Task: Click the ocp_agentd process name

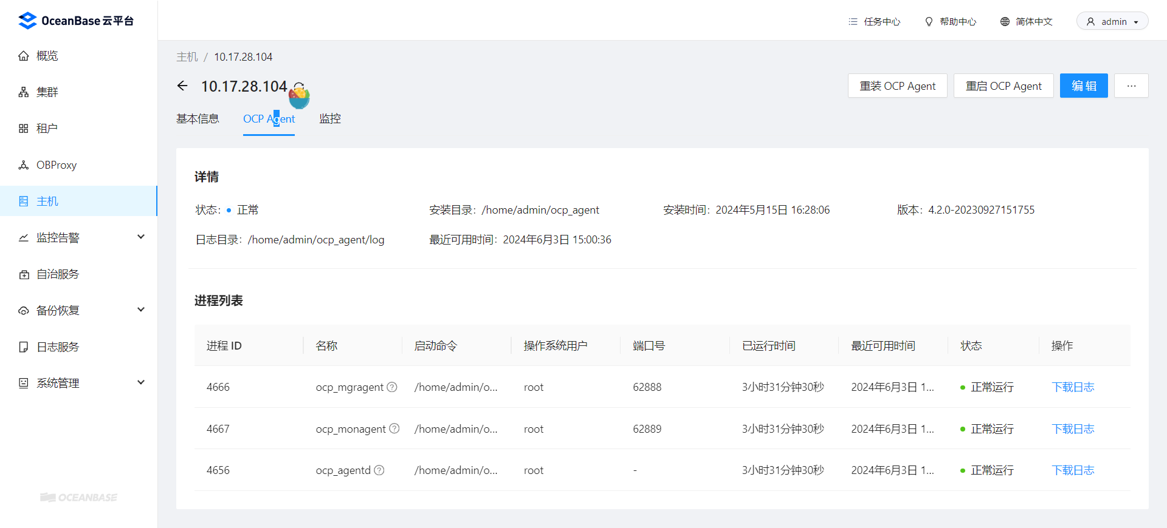Action: (343, 470)
